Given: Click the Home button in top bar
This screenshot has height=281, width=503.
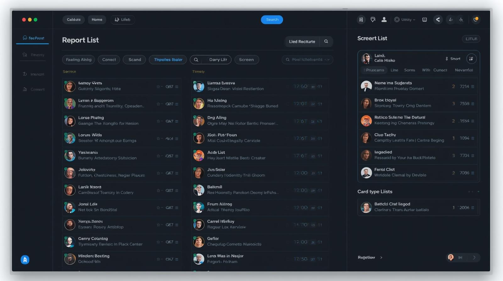Looking at the screenshot, I should [97, 19].
